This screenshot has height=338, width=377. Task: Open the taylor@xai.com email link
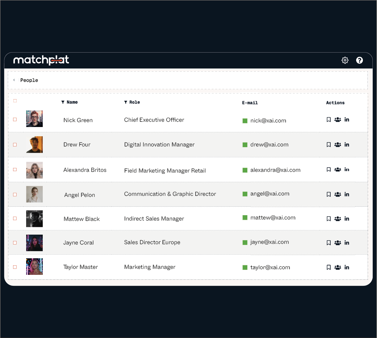click(270, 267)
